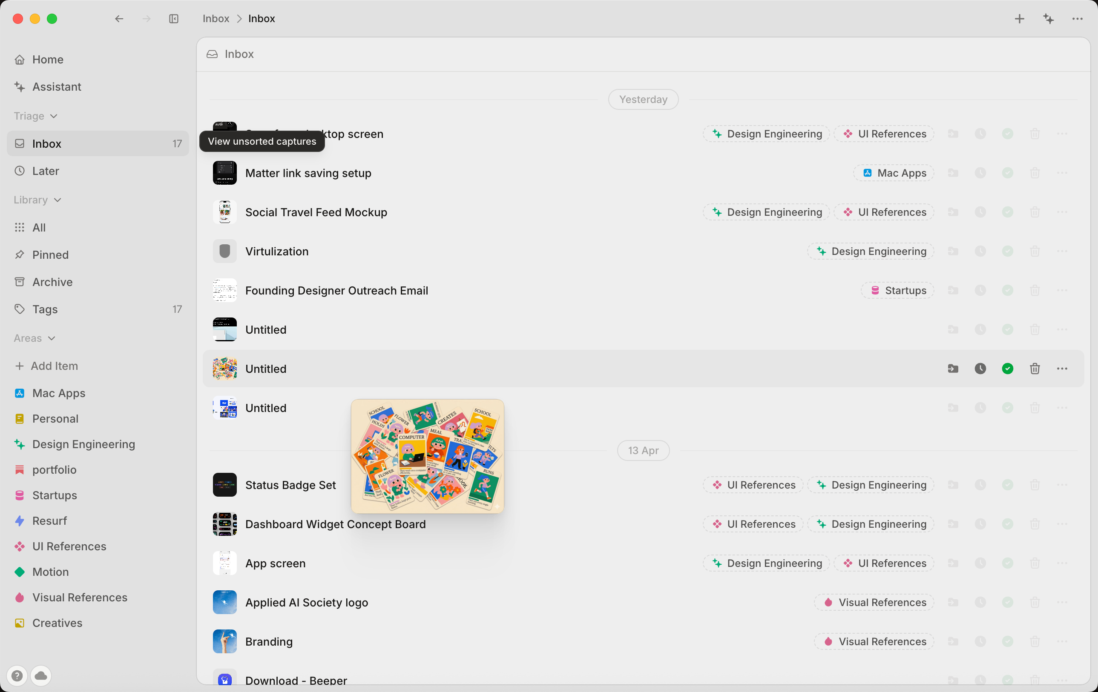
Task: Mark Founding Designer Outreach Email as done
Action: (x=1008, y=290)
